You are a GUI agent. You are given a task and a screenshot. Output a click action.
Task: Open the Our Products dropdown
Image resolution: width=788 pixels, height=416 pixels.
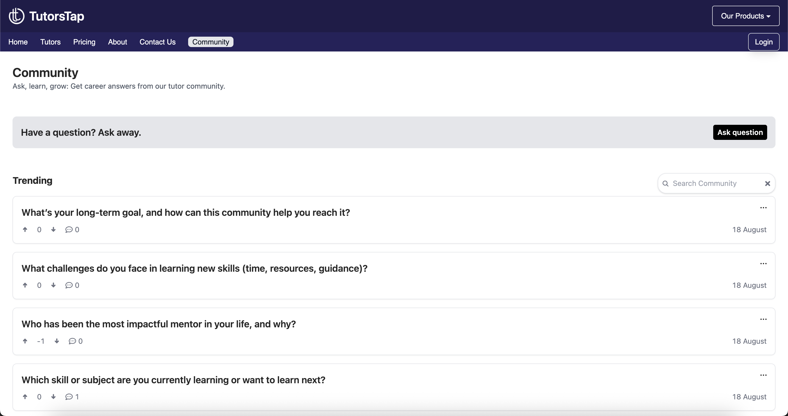pyautogui.click(x=746, y=16)
